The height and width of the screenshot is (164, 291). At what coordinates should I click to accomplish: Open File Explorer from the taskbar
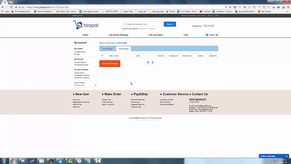pyautogui.click(x=41, y=161)
